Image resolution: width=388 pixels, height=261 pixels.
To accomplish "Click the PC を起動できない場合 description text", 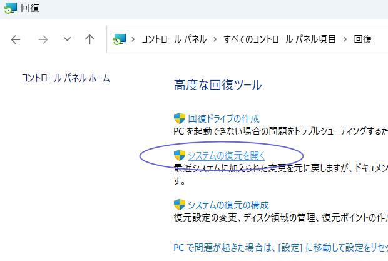I will click(x=280, y=131).
